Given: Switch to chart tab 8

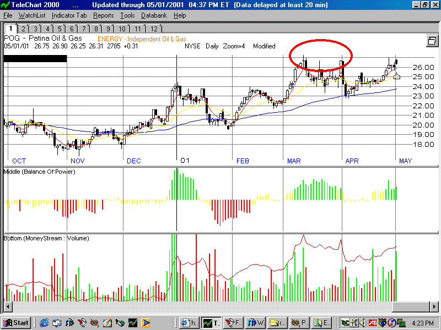Looking at the screenshot, I should pyautogui.click(x=96, y=29).
